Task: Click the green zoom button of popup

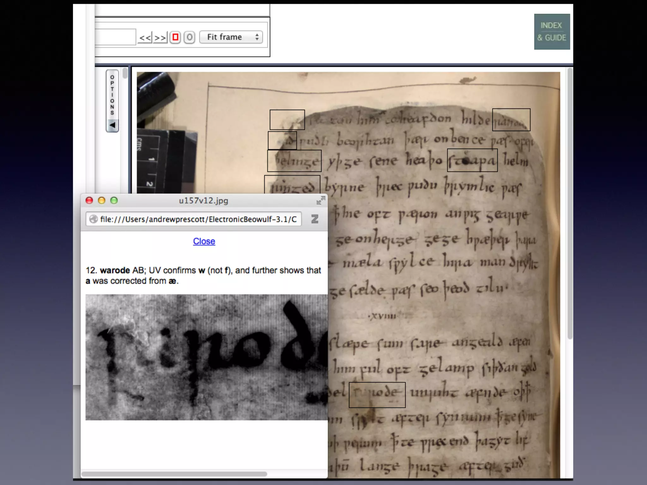Action: (x=114, y=201)
